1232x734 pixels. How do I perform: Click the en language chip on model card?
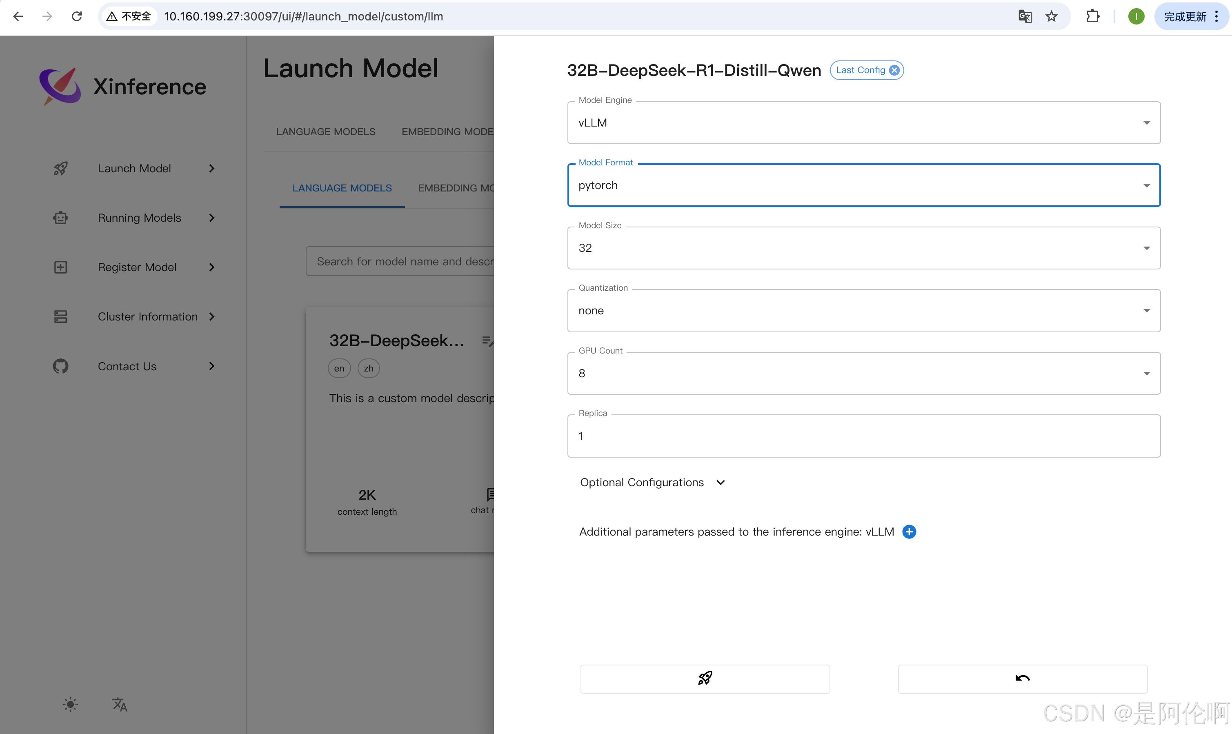(339, 369)
